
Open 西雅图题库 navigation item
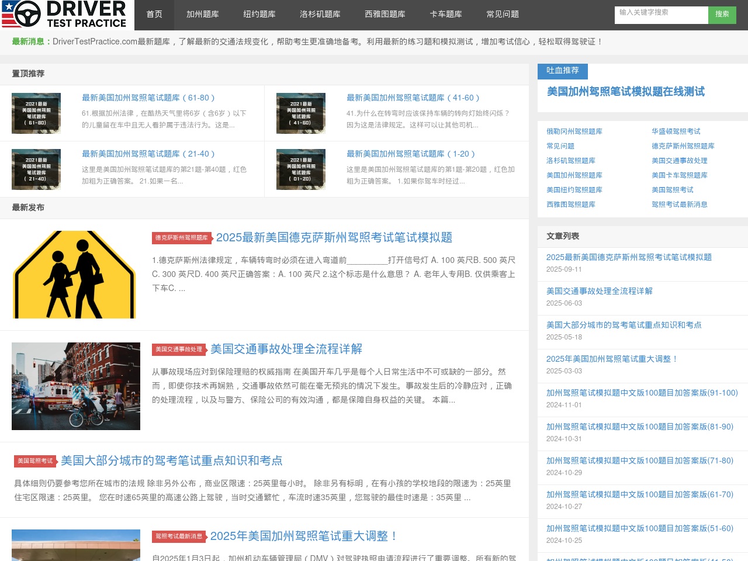[385, 15]
